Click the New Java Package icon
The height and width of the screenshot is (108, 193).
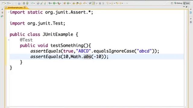tap(65, 3)
